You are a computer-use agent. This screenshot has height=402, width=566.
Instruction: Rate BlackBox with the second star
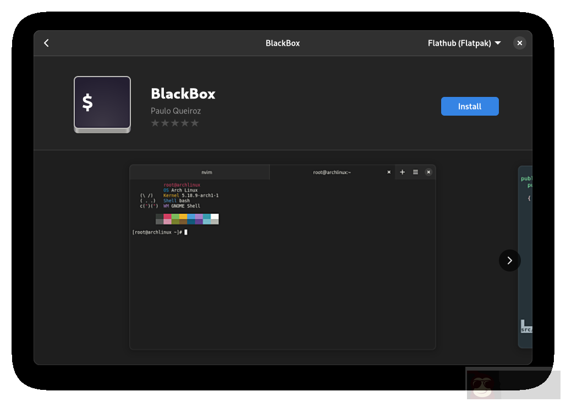tap(164, 123)
